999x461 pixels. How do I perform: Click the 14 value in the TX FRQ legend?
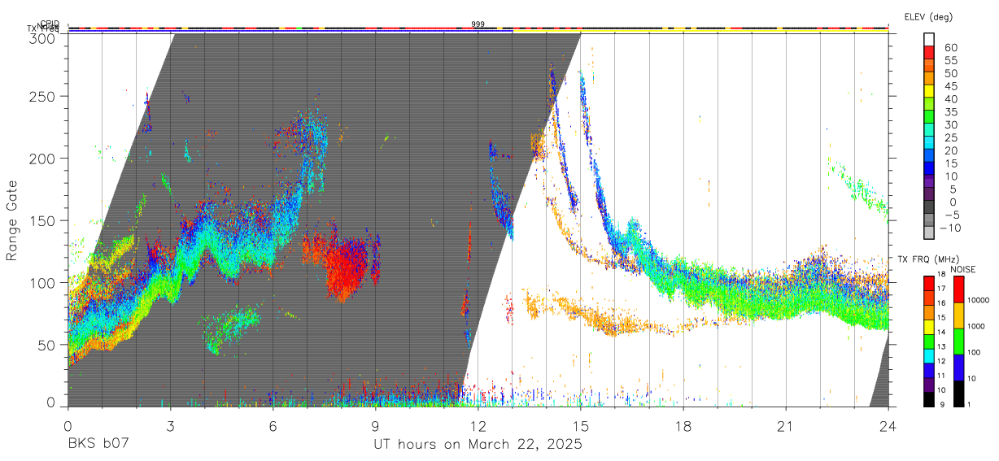pyautogui.click(x=940, y=333)
